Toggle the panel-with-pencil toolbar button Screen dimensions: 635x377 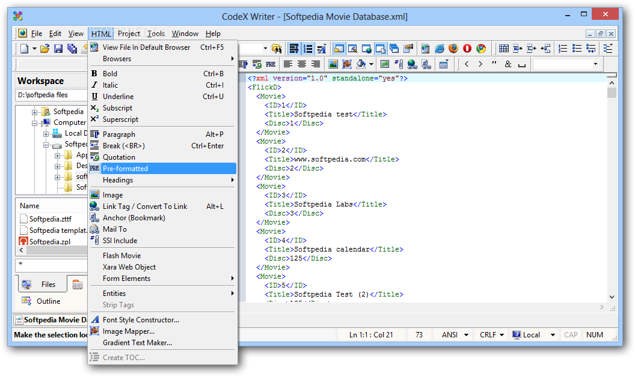[353, 49]
